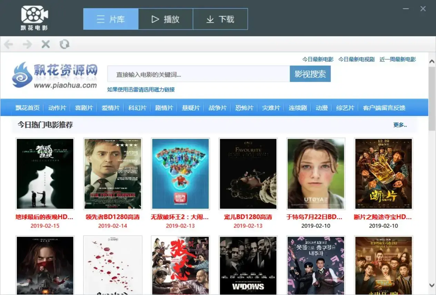Viewport: 436px width, 295px height.
Task: Click the 领先者BD1280高清 title link
Action: [112, 217]
